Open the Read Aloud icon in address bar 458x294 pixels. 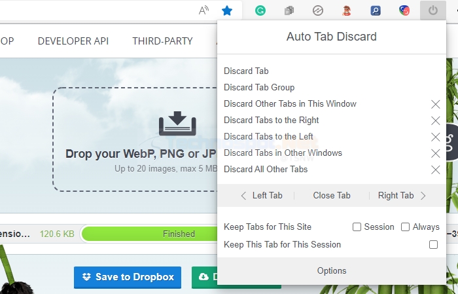point(203,11)
